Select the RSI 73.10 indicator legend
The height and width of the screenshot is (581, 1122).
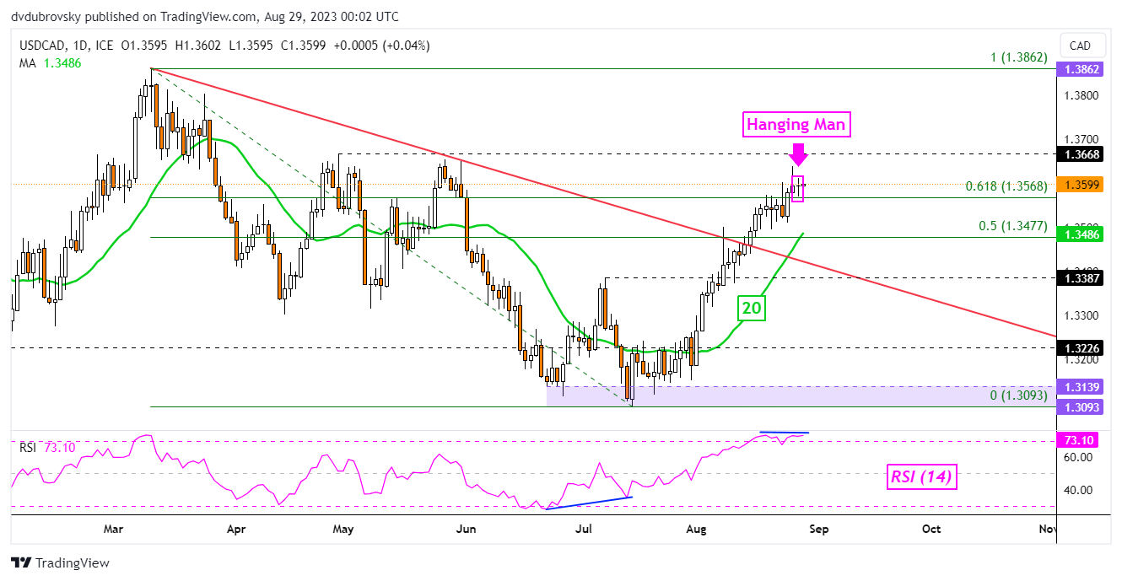click(x=48, y=447)
